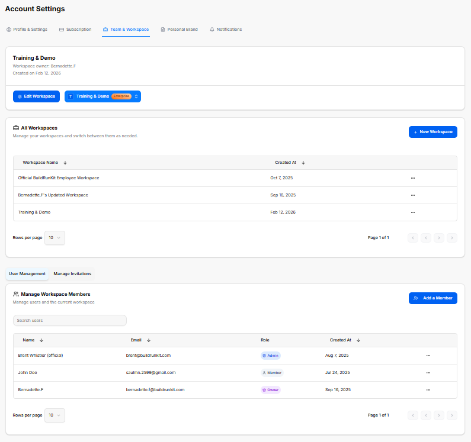
Task: Click the Oct 7, 2025 date cell
Action: [281, 178]
